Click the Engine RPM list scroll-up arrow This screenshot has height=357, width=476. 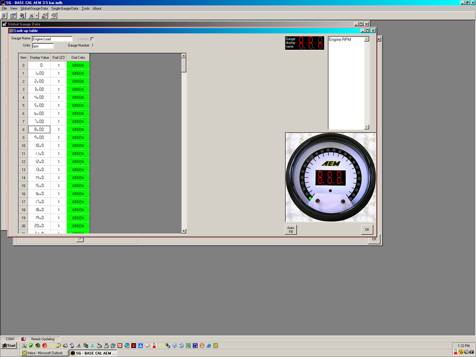click(367, 39)
